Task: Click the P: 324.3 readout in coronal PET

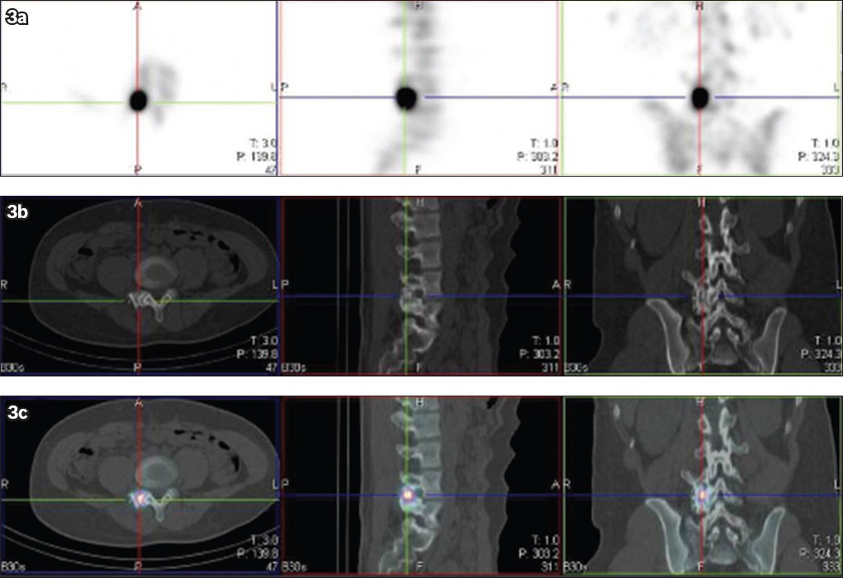Action: click(x=816, y=154)
